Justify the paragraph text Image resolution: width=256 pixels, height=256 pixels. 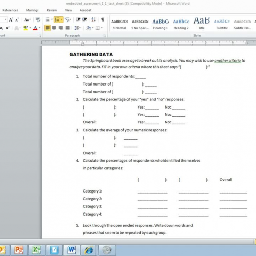68,28
